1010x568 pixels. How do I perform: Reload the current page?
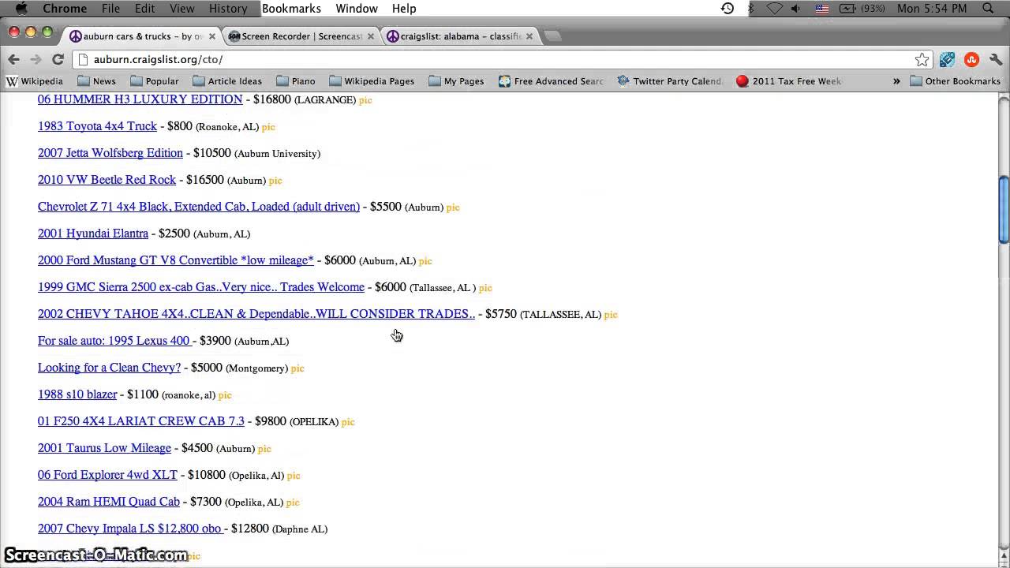pyautogui.click(x=58, y=59)
